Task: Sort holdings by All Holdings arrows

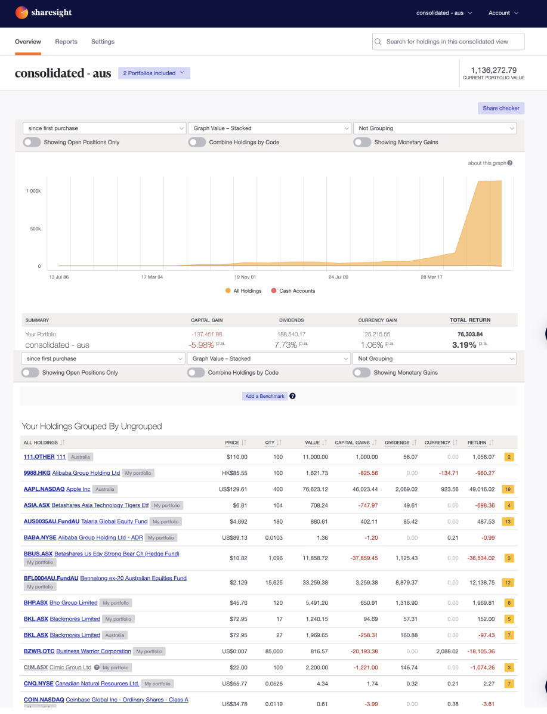Action: [63, 443]
